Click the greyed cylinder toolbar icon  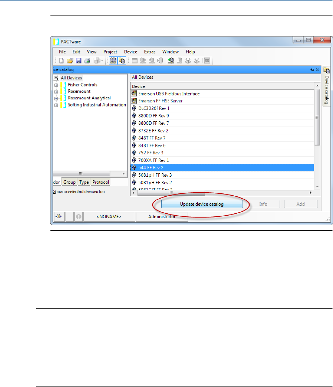click(160, 61)
